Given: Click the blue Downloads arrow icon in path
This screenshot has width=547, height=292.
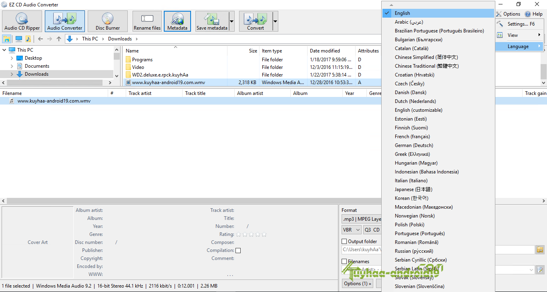Looking at the screenshot, I should pos(70,39).
